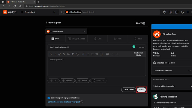
Task: Open the Reddit coins icon in header
Action: [x=170, y=12]
